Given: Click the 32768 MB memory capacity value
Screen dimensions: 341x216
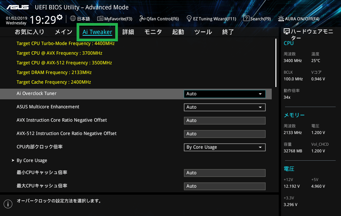Looking at the screenshot, I should (293, 151).
